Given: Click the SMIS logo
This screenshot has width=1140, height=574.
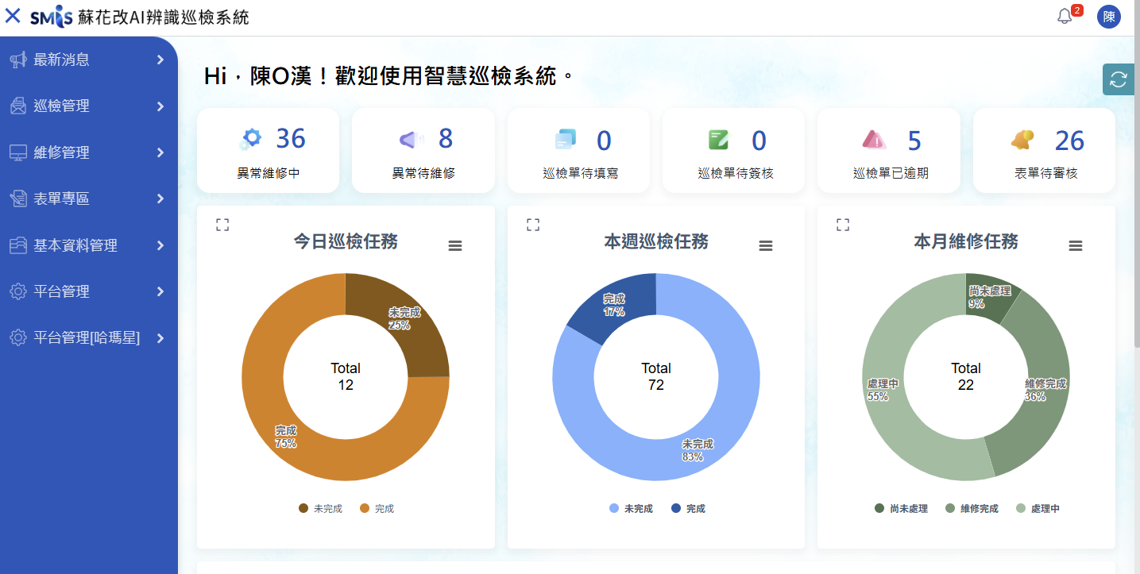Looking at the screenshot, I should point(52,17).
